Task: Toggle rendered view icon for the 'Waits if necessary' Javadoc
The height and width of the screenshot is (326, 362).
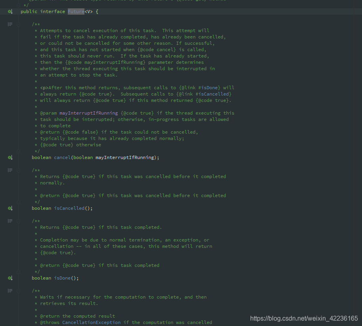Action: coord(10,291)
